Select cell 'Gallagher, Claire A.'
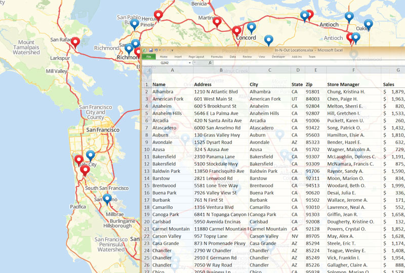Screen dimensions: 405x273 (353, 265)
